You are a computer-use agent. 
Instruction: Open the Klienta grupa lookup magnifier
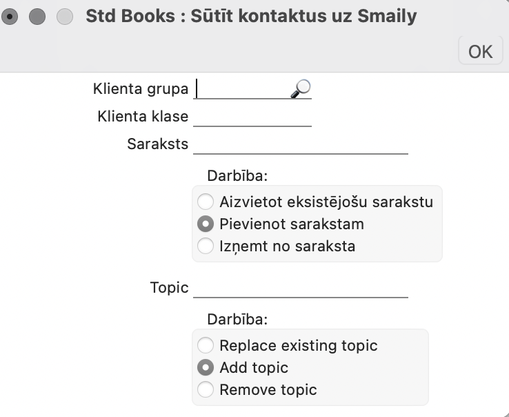[x=301, y=88]
